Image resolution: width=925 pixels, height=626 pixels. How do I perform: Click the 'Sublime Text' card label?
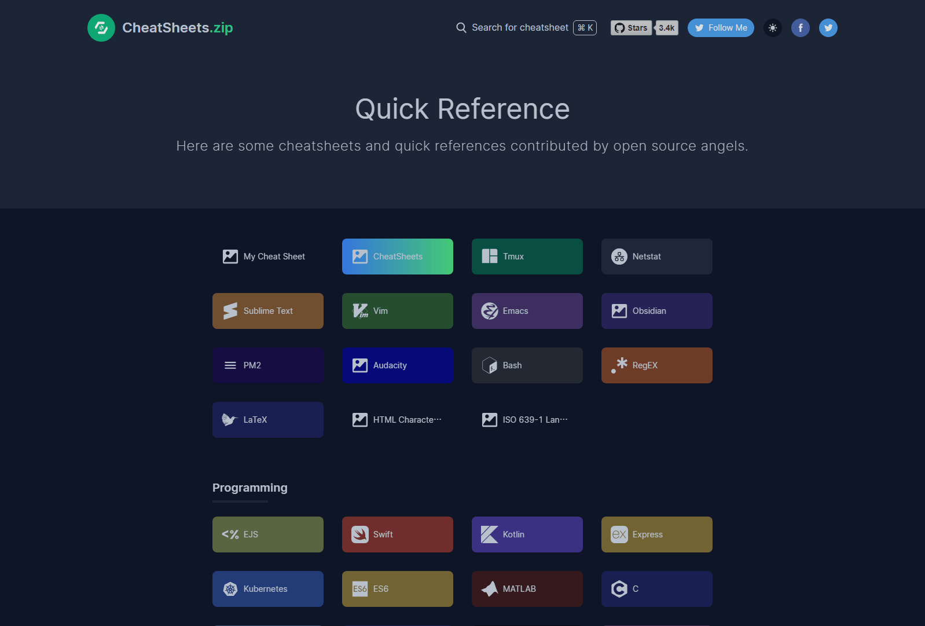tap(268, 311)
